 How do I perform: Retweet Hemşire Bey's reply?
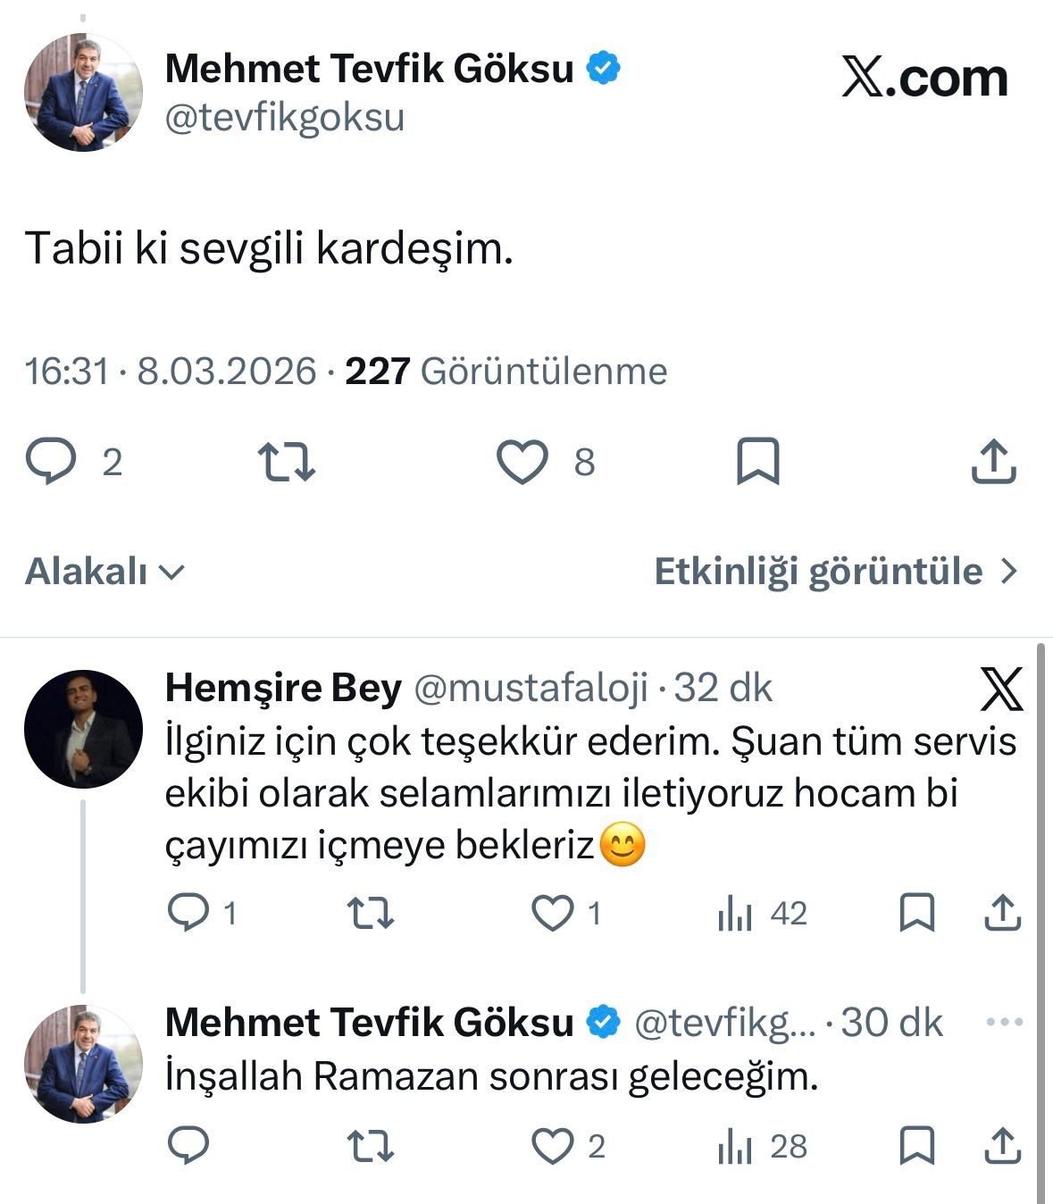pyautogui.click(x=370, y=913)
